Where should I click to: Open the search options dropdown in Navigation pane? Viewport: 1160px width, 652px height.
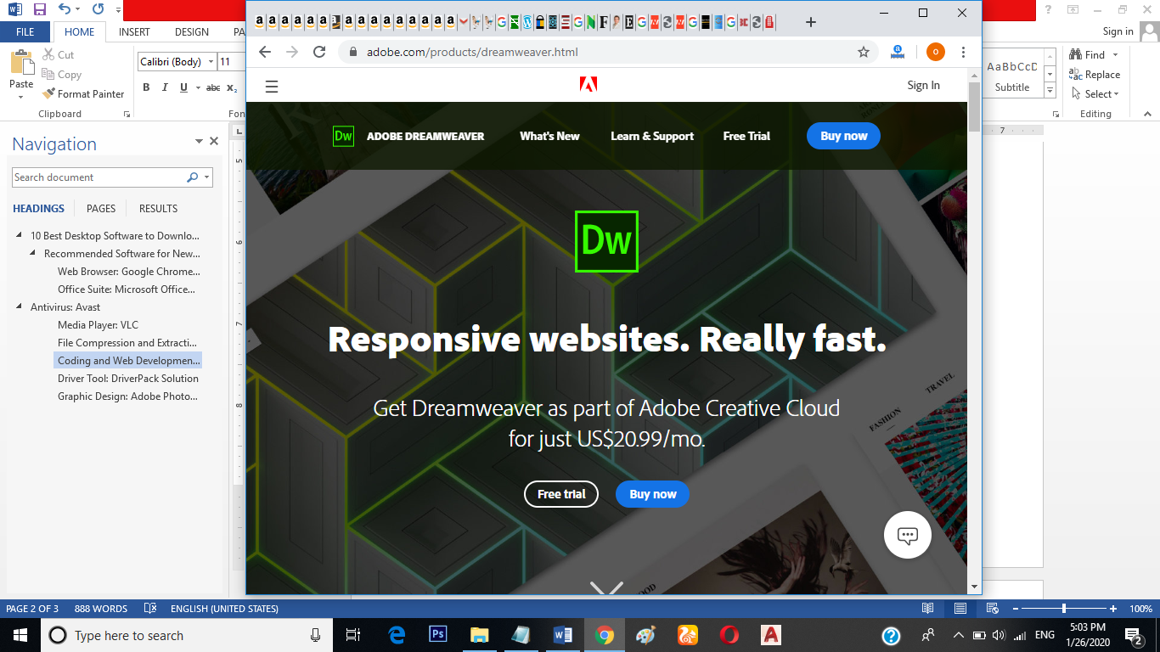207,177
